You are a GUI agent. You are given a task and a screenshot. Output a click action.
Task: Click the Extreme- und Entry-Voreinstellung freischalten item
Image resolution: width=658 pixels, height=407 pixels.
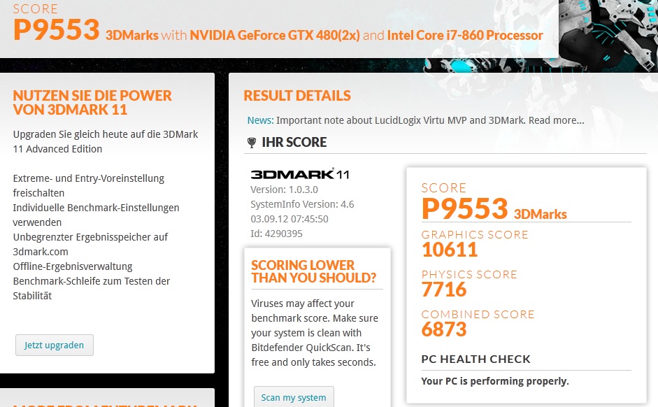click(89, 185)
